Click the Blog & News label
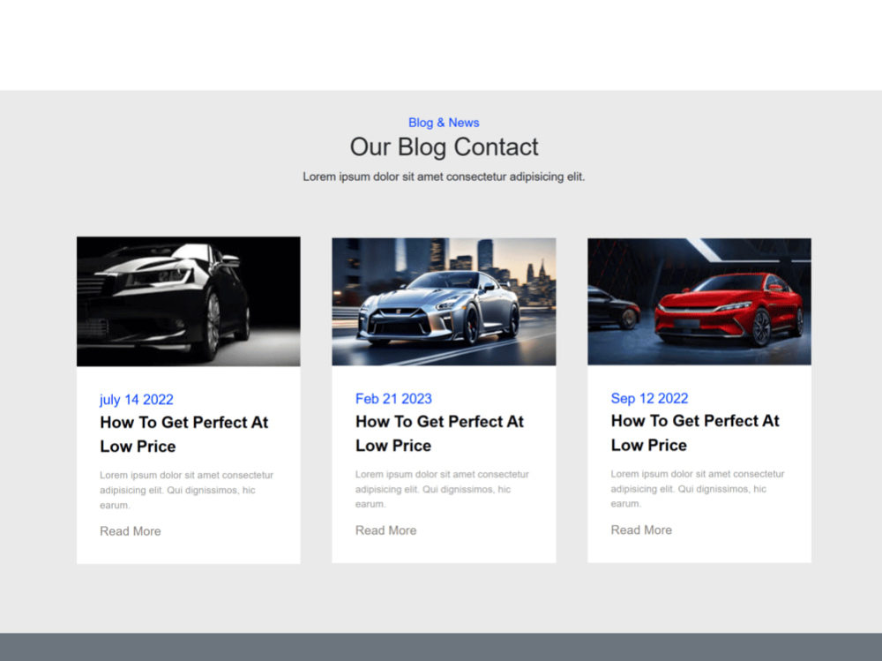The width and height of the screenshot is (882, 661). click(x=444, y=123)
